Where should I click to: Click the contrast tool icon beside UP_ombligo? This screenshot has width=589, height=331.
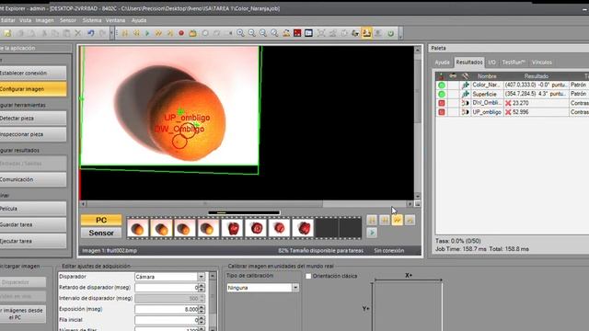tap(466, 112)
